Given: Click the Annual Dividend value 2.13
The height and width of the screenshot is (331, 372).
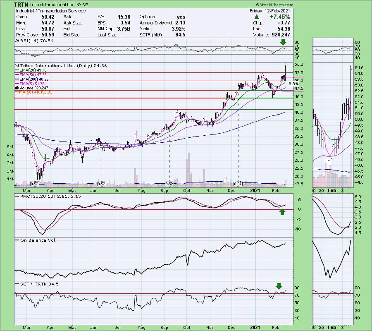Looking at the screenshot, I should tap(180, 23).
